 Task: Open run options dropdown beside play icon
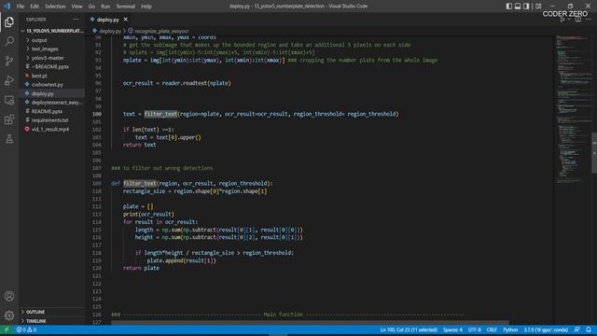pos(569,20)
